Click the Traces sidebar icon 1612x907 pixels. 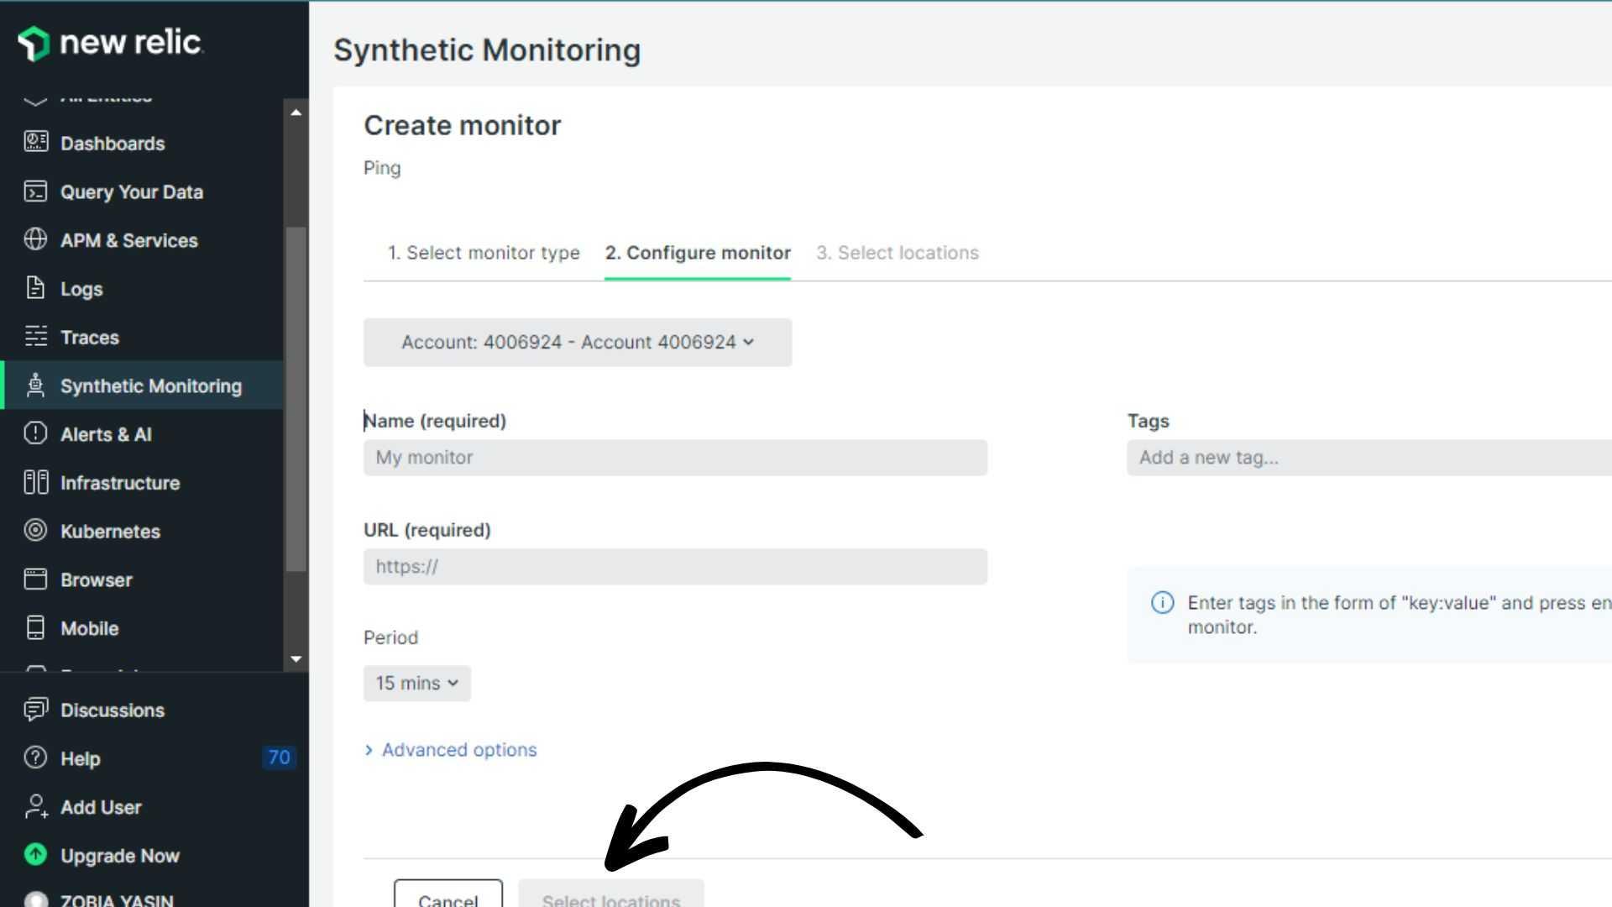pyautogui.click(x=34, y=337)
